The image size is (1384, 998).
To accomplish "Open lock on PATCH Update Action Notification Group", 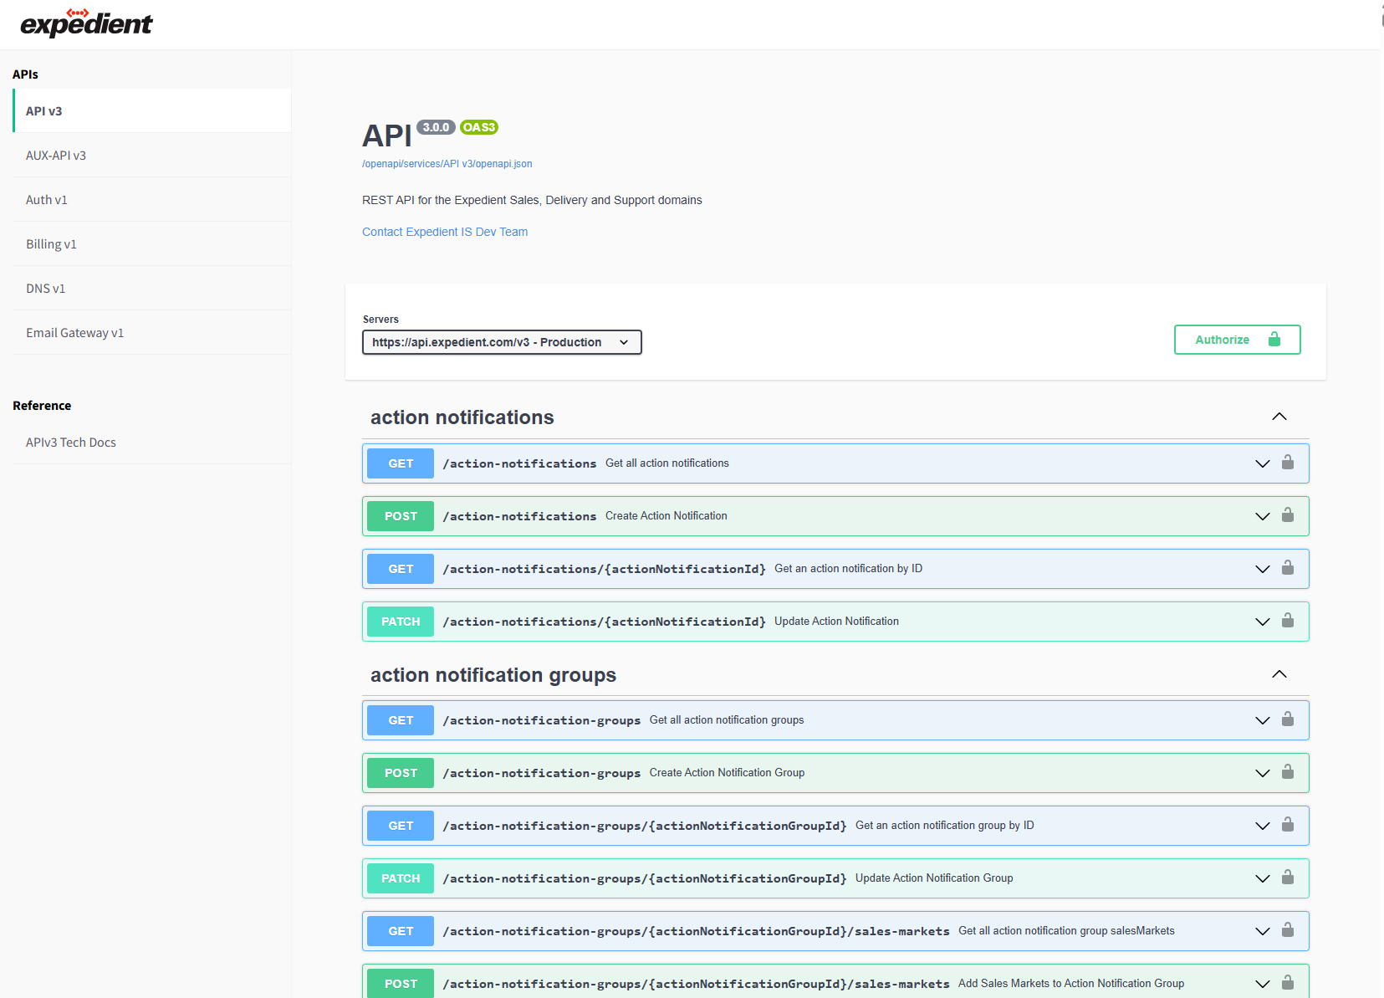I will (x=1288, y=878).
